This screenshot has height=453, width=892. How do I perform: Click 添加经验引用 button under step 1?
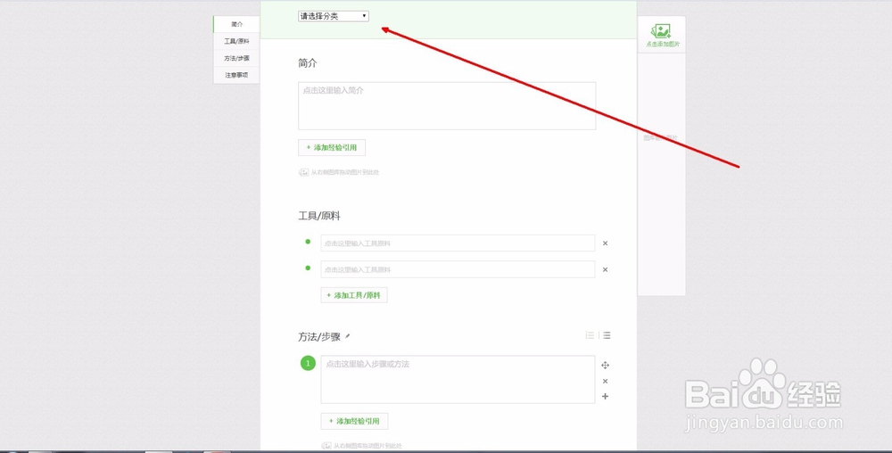354,421
